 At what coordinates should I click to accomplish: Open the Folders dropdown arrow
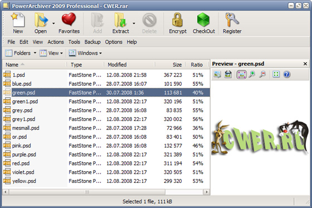35,53
